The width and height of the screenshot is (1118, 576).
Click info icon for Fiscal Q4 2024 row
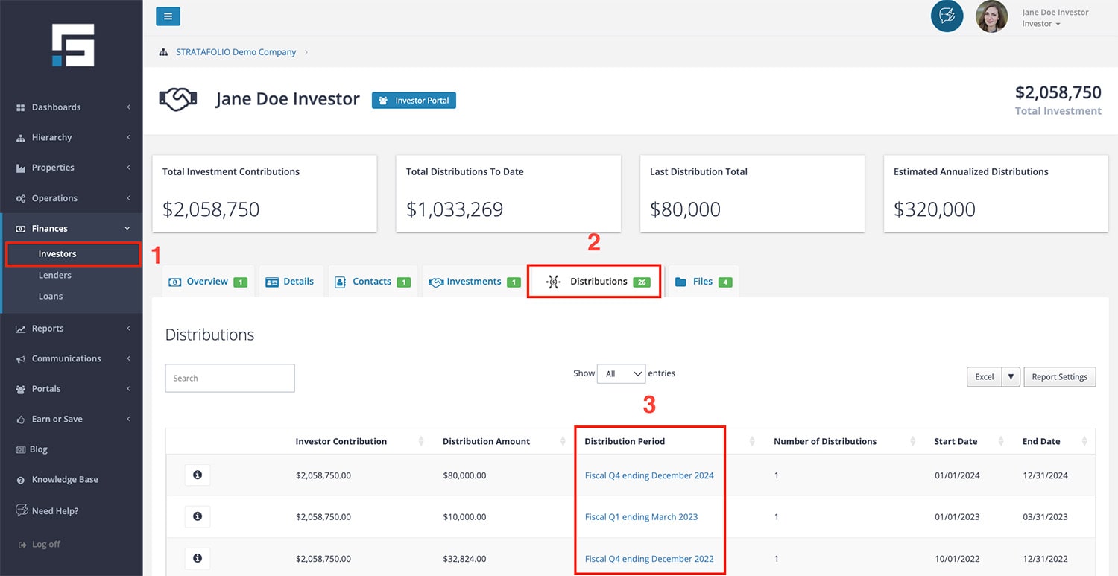pos(198,475)
